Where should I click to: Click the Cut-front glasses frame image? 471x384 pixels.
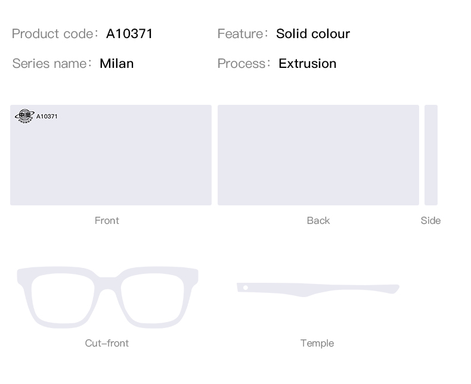click(107, 297)
